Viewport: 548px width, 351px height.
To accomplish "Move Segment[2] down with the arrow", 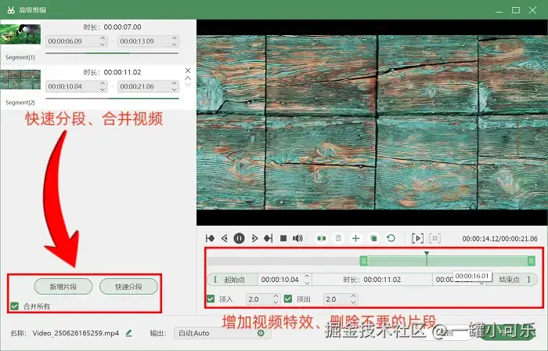I will point(188,85).
